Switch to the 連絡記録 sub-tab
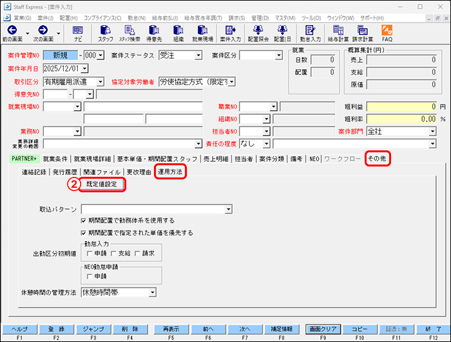Viewport: 451px width, 342px height. [x=34, y=172]
